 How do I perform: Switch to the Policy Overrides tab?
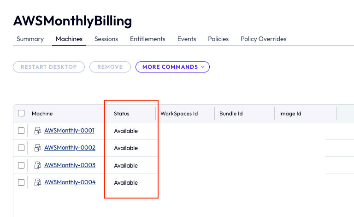coord(264,39)
